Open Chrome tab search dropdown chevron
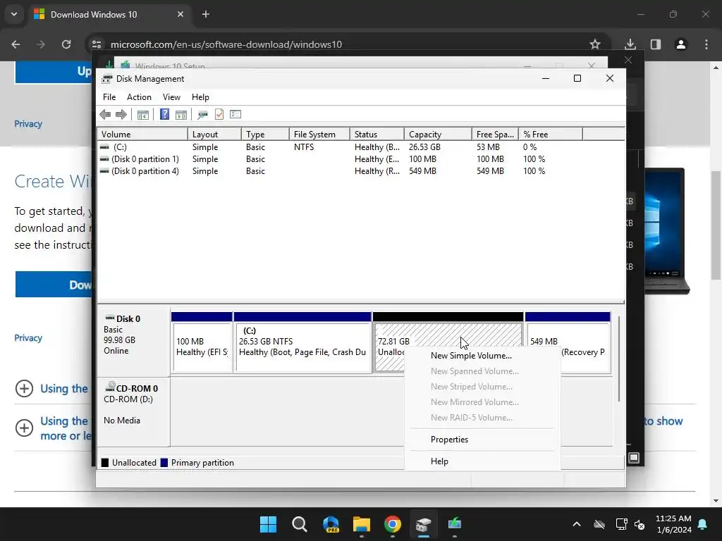 [x=14, y=14]
